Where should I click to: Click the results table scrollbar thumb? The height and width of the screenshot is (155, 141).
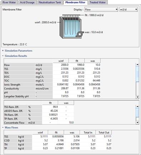click(x=137, y=74)
